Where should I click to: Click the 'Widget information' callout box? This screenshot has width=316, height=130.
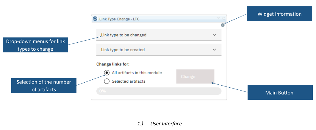[x=279, y=14]
